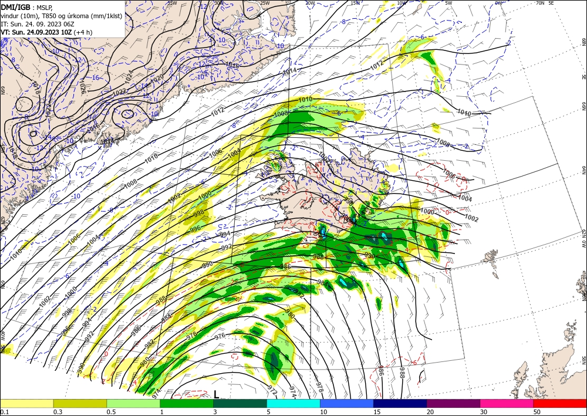The width and height of the screenshot is (587, 416).
Task: Click the 20W longitude label
Action: coord(310,3)
